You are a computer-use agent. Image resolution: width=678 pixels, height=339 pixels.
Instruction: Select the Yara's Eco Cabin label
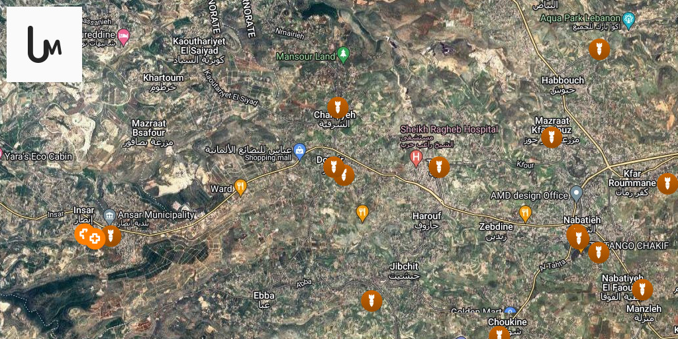38,156
